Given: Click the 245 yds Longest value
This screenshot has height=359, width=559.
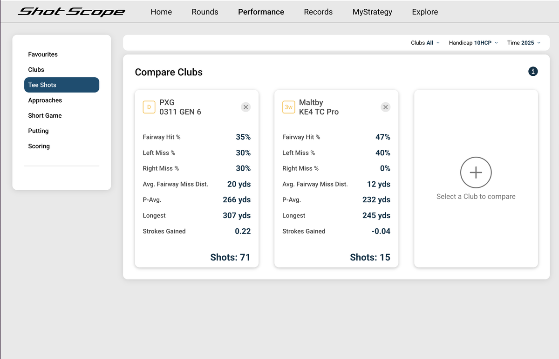Looking at the screenshot, I should 376,216.
